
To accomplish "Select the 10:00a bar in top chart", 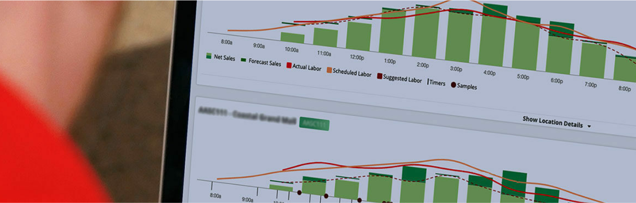I will pyautogui.click(x=292, y=38).
